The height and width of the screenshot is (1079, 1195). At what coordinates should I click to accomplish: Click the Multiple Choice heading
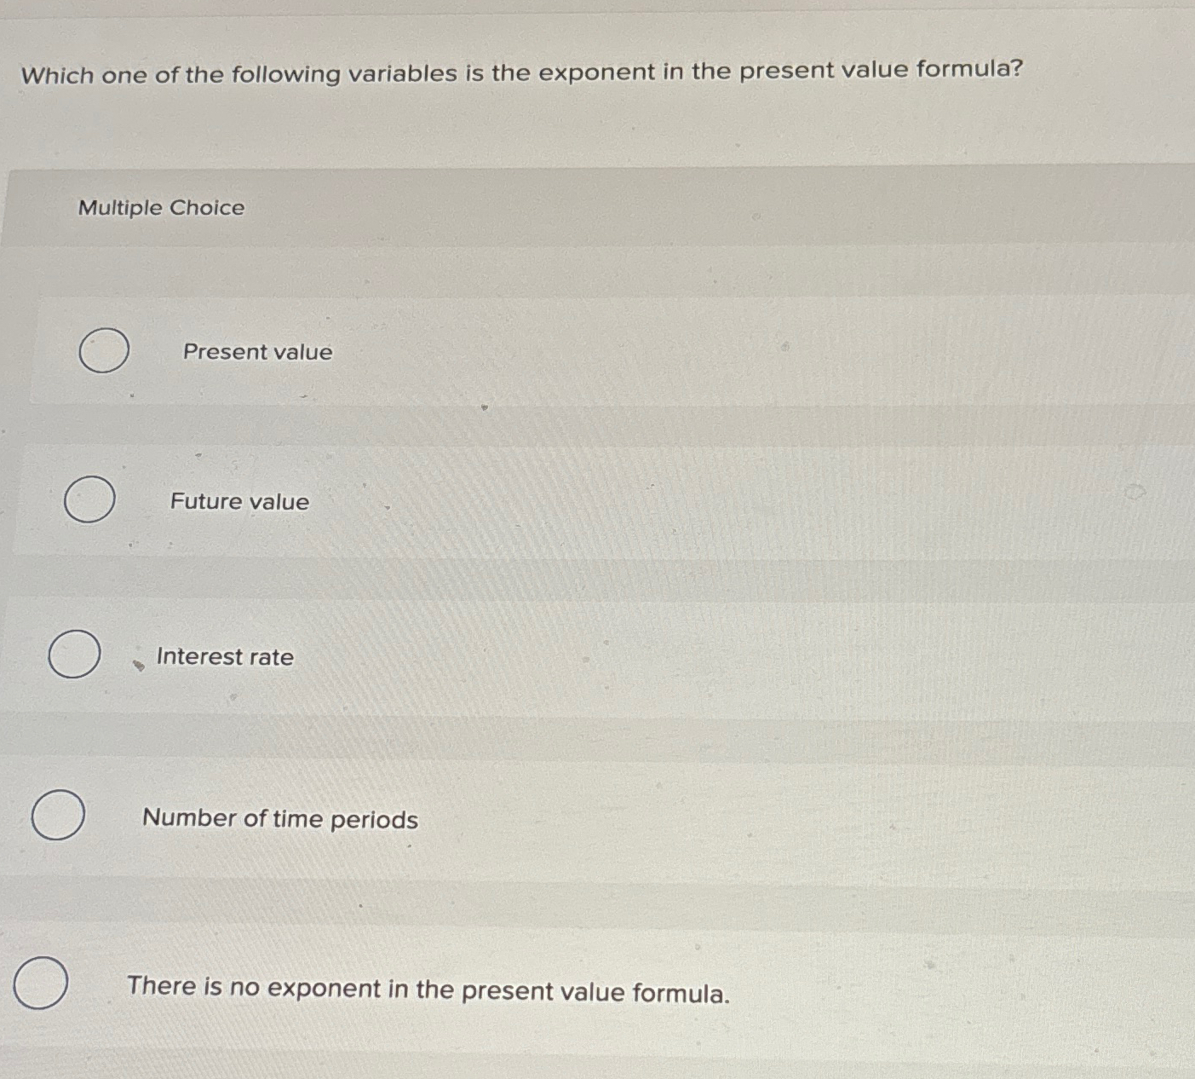tap(159, 207)
